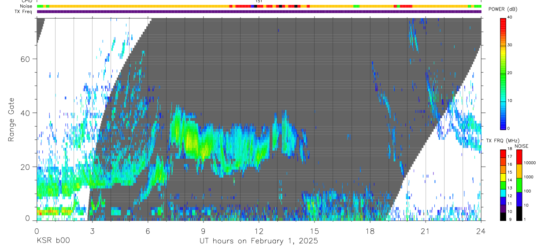This screenshot has width=541, height=250.
Task: Select the 21 hour tick label on time axis
Action: [425, 231]
